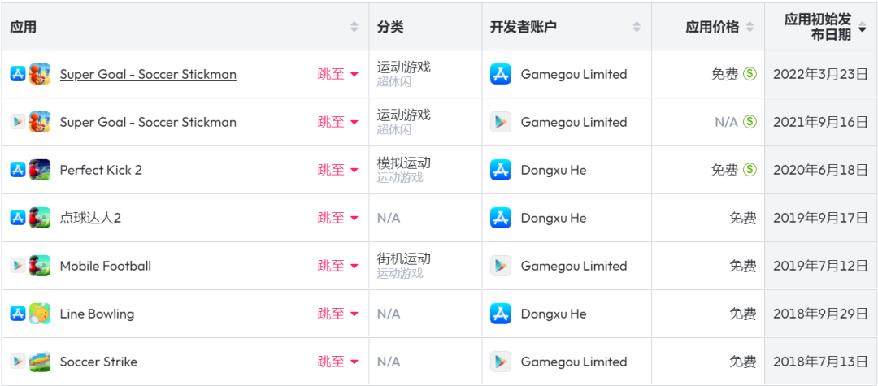Click the Line Bowling game icon

tap(40, 314)
